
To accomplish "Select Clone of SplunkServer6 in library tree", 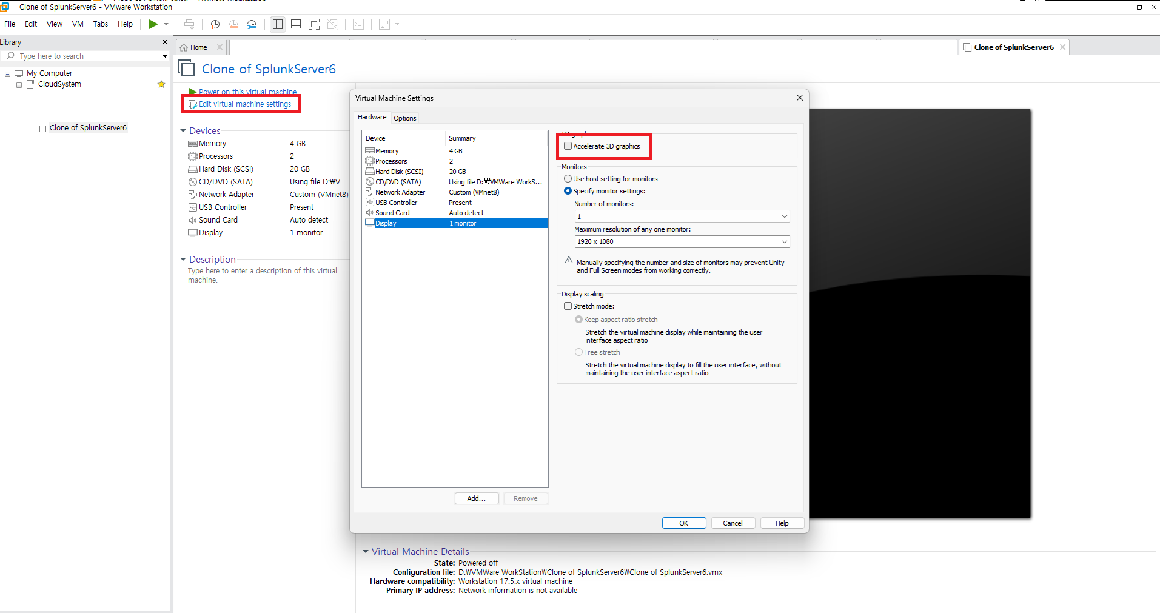I will [x=88, y=128].
